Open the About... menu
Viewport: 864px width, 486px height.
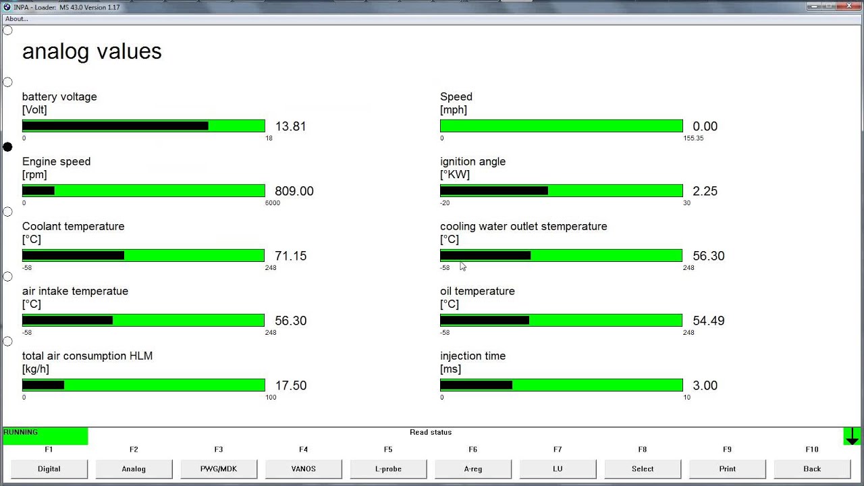[17, 19]
